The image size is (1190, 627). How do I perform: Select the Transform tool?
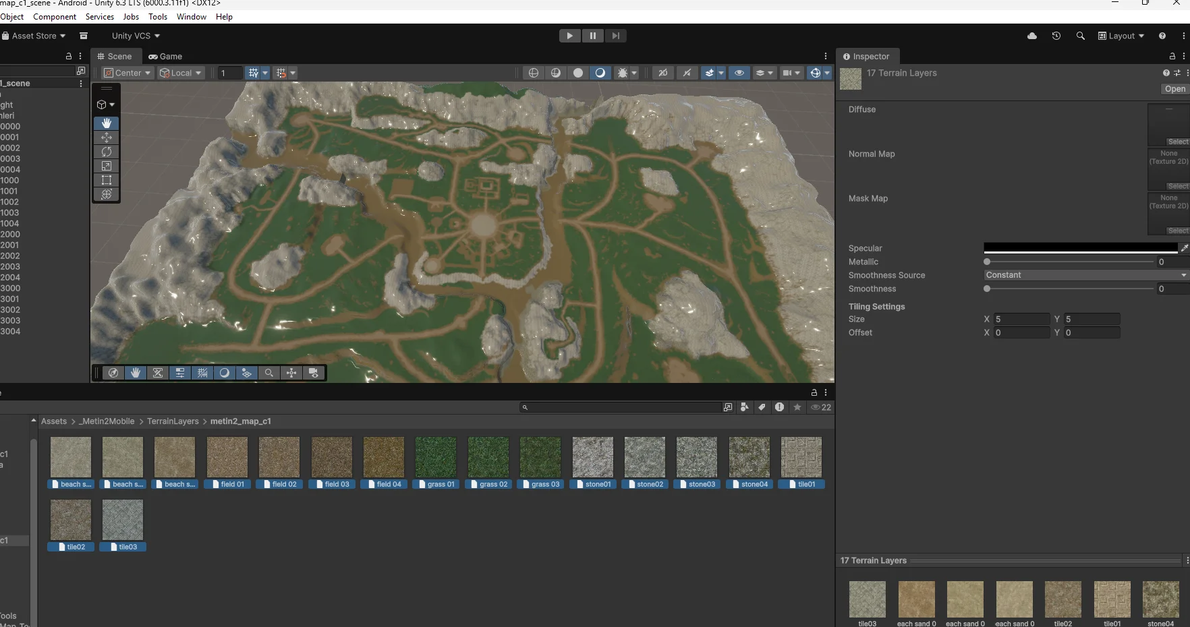[106, 194]
